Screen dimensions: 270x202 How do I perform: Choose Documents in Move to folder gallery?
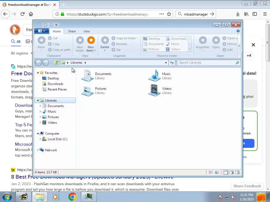[x=154, y=44]
